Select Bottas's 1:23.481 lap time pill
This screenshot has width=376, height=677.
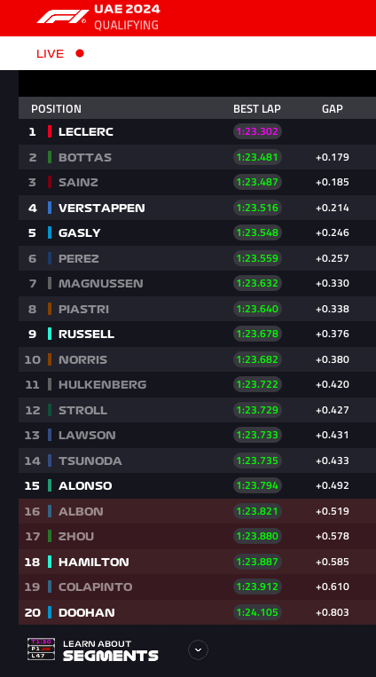click(257, 157)
